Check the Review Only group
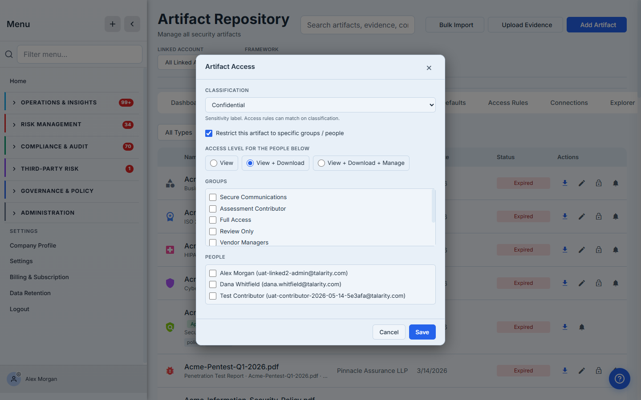 [x=213, y=232]
